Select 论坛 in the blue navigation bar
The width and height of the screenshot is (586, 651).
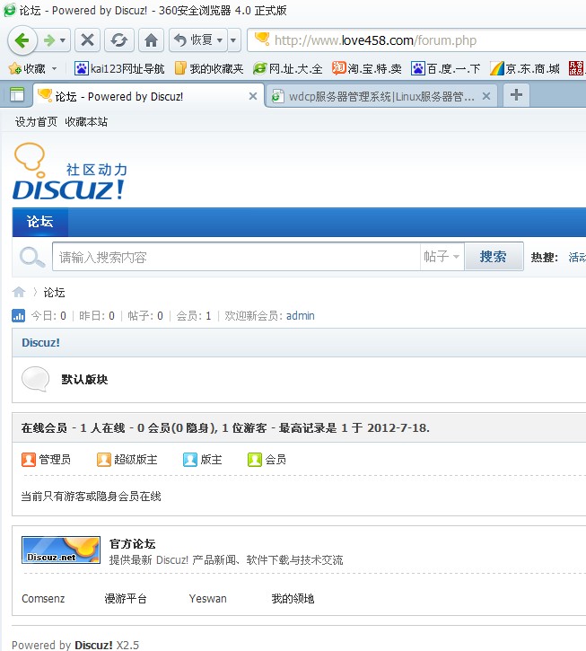[x=39, y=222]
